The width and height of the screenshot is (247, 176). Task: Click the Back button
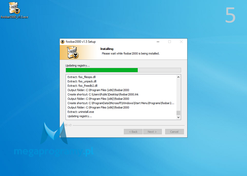(x=133, y=132)
